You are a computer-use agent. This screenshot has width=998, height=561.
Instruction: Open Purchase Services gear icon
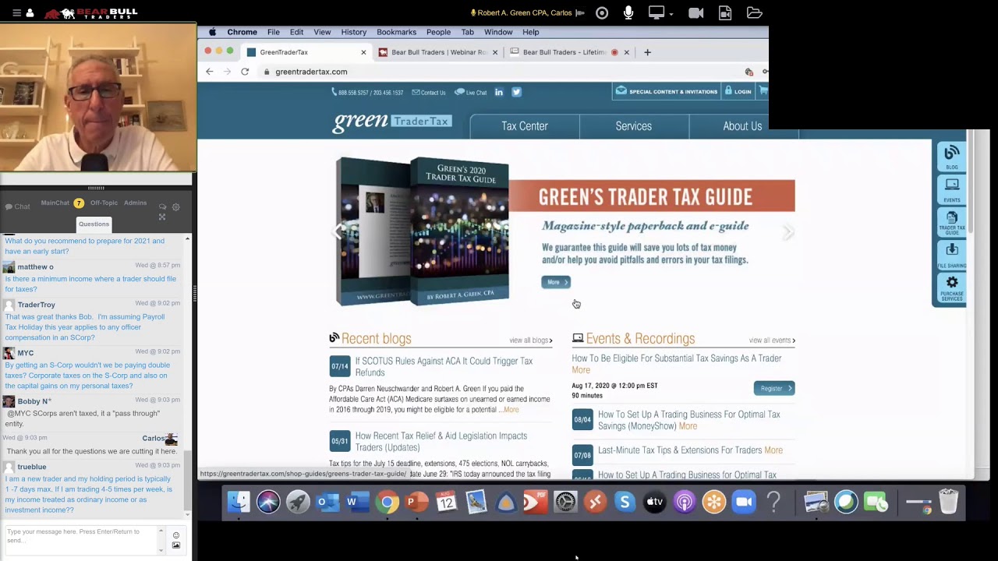(951, 288)
